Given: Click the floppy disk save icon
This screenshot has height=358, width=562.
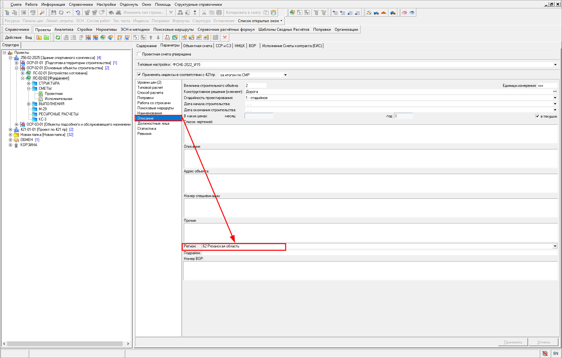Looking at the screenshot, I should [x=53, y=12].
